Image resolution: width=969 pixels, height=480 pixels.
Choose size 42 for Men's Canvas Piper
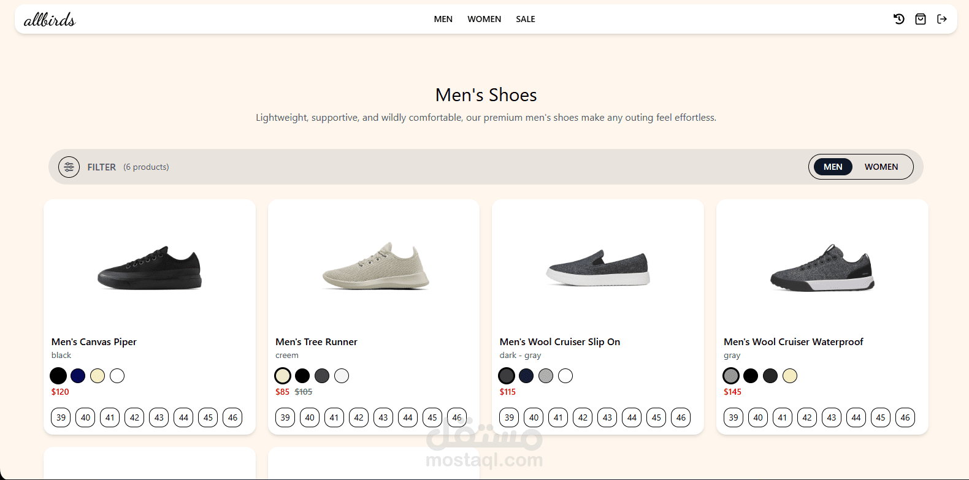[x=134, y=417]
